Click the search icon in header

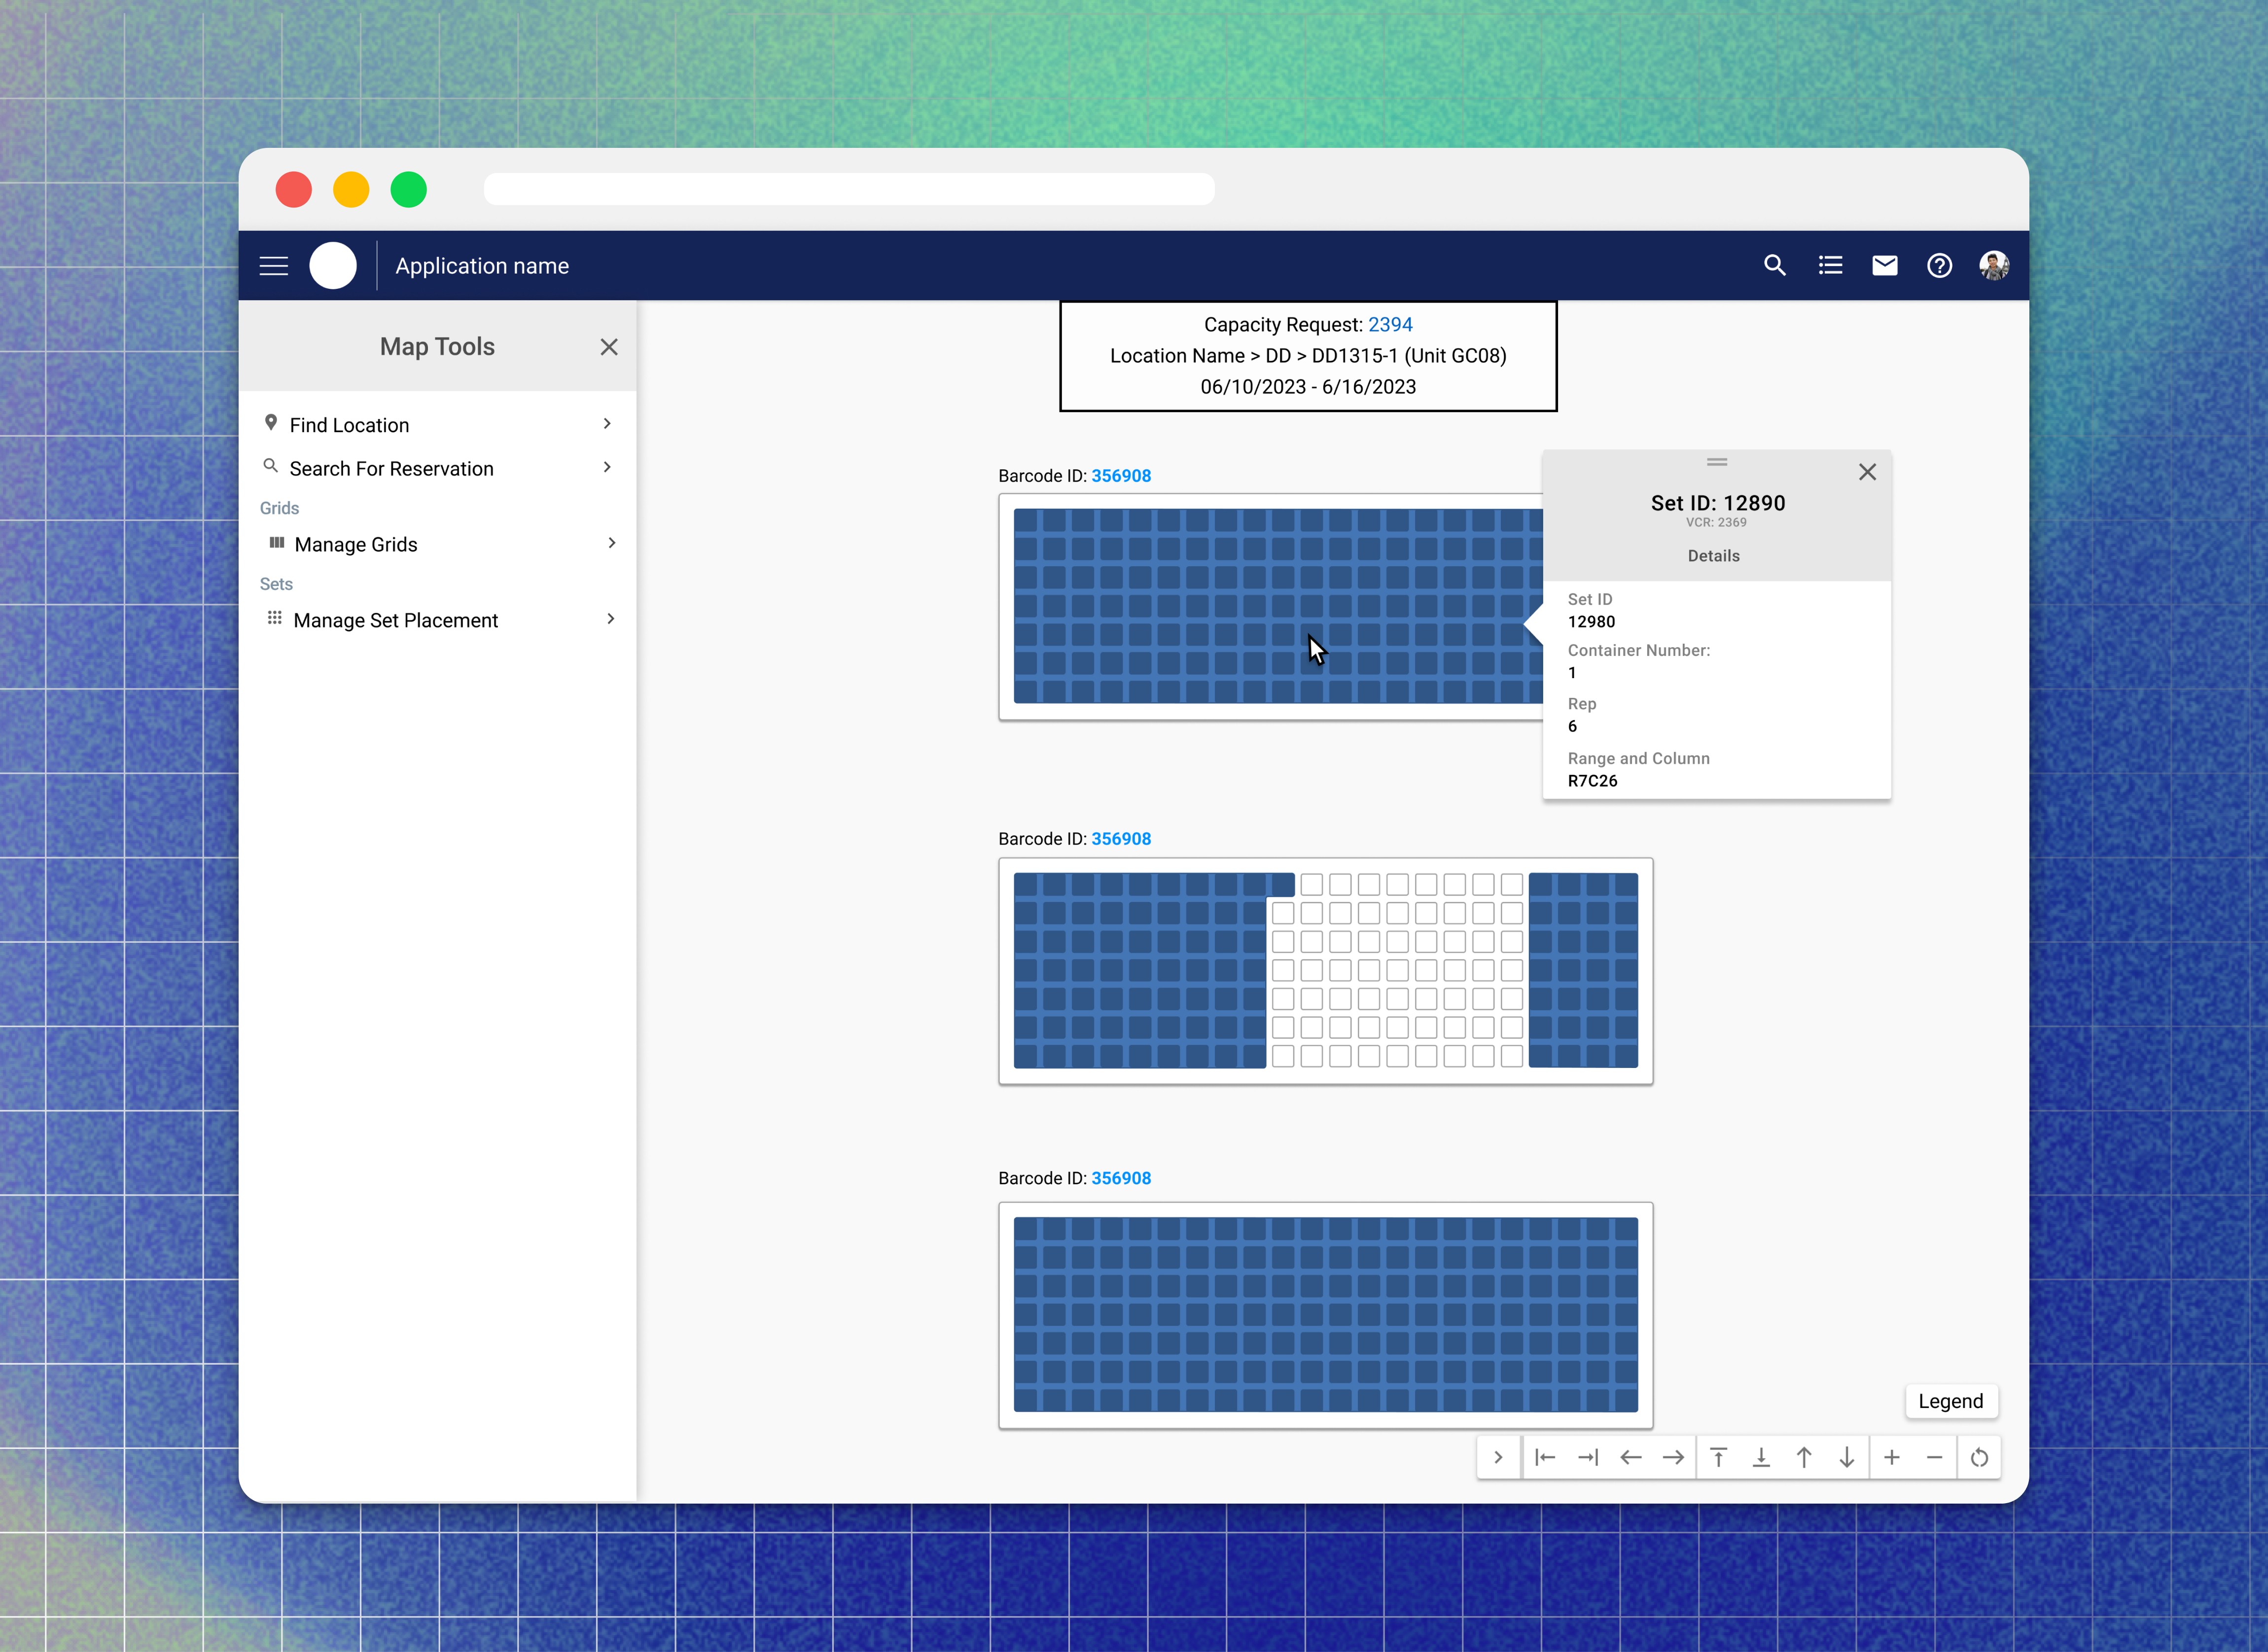1774,266
